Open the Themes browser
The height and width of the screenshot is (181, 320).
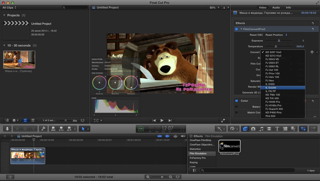click(x=293, y=129)
